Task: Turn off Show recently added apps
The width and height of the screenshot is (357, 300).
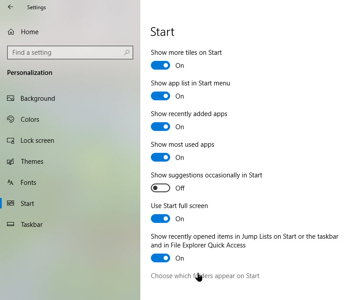Action: (160, 127)
